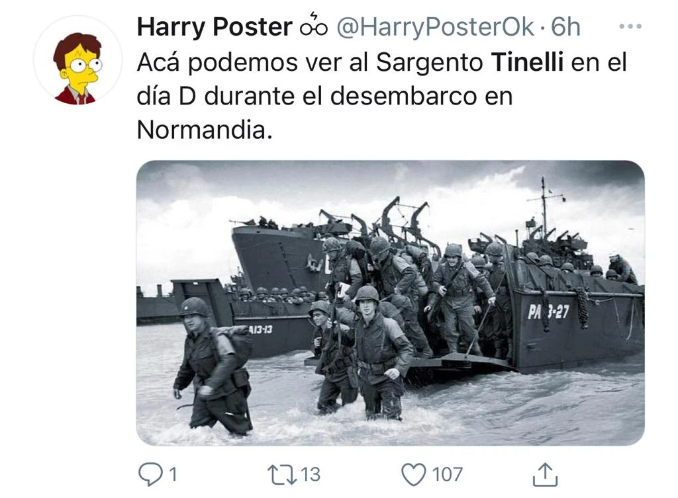Visit the @HarryPosterOk handle

[435, 26]
